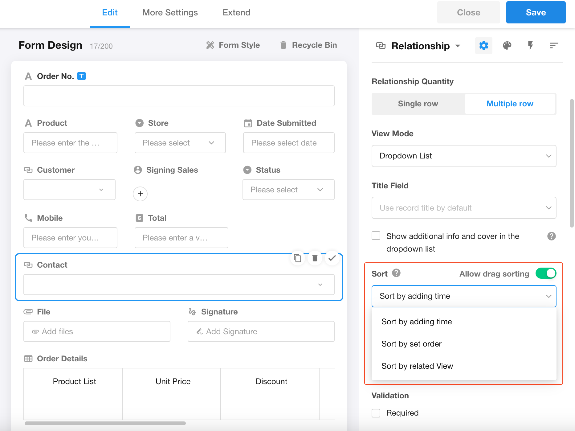Click the Signature field icon

pos(192,312)
